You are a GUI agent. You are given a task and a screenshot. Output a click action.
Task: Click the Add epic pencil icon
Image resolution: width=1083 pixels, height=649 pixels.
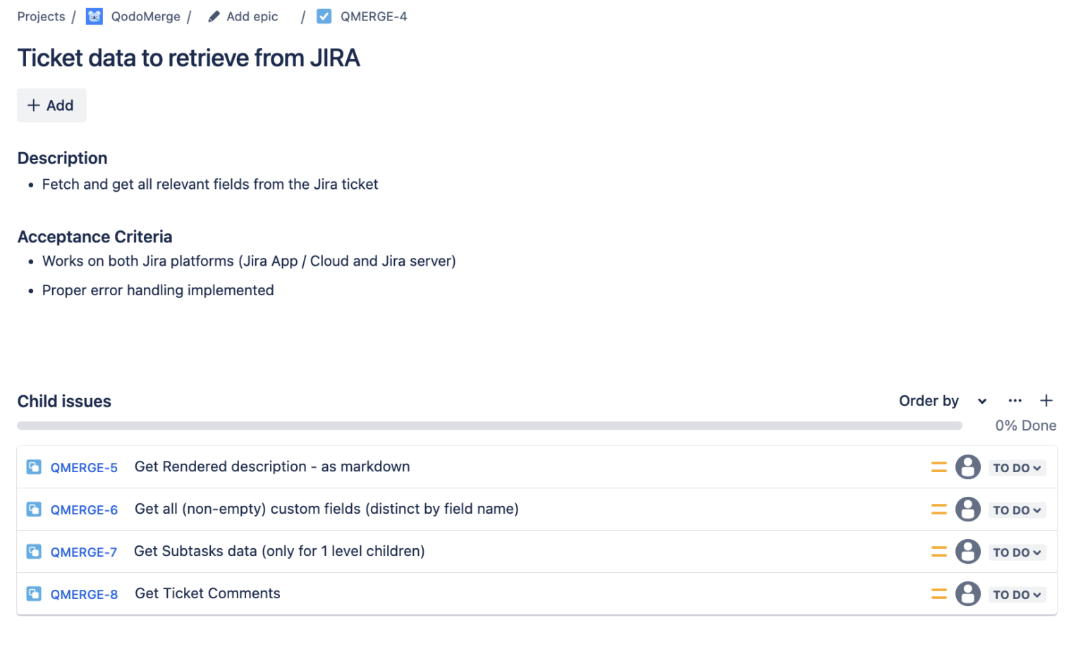coord(214,16)
